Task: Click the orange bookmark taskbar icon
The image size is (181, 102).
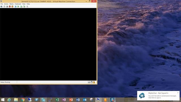Action: (x=105, y=100)
